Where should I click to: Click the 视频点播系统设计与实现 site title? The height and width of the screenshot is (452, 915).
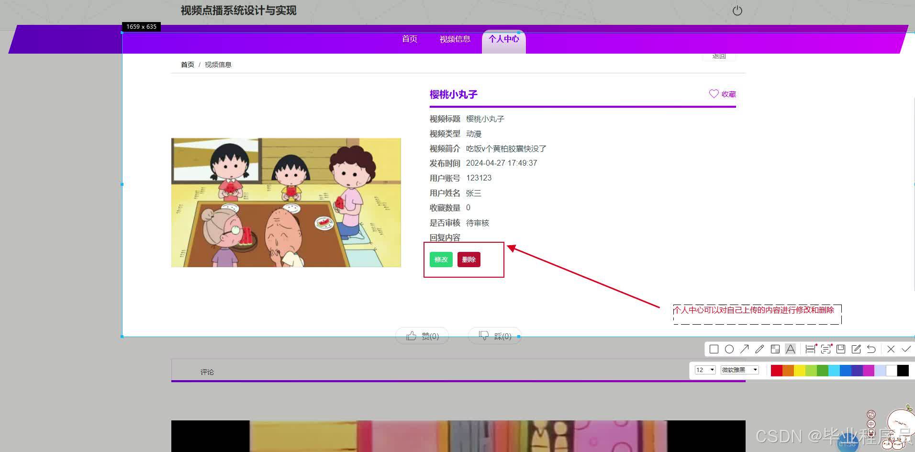(x=239, y=11)
